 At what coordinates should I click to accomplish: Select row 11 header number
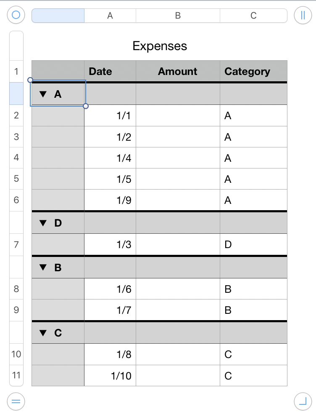pos(16,375)
